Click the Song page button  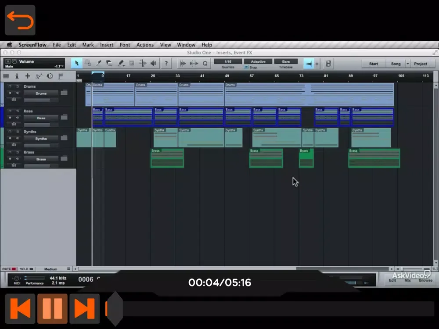coord(396,64)
